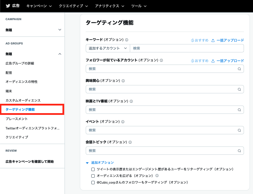Click info icon next to イベント

click(x=123, y=122)
